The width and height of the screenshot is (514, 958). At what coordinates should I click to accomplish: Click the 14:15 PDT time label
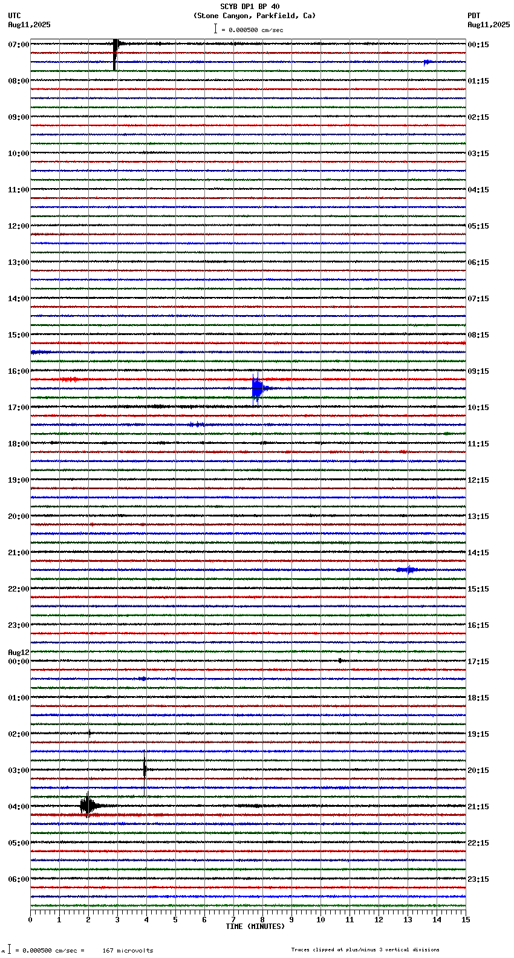[478, 553]
